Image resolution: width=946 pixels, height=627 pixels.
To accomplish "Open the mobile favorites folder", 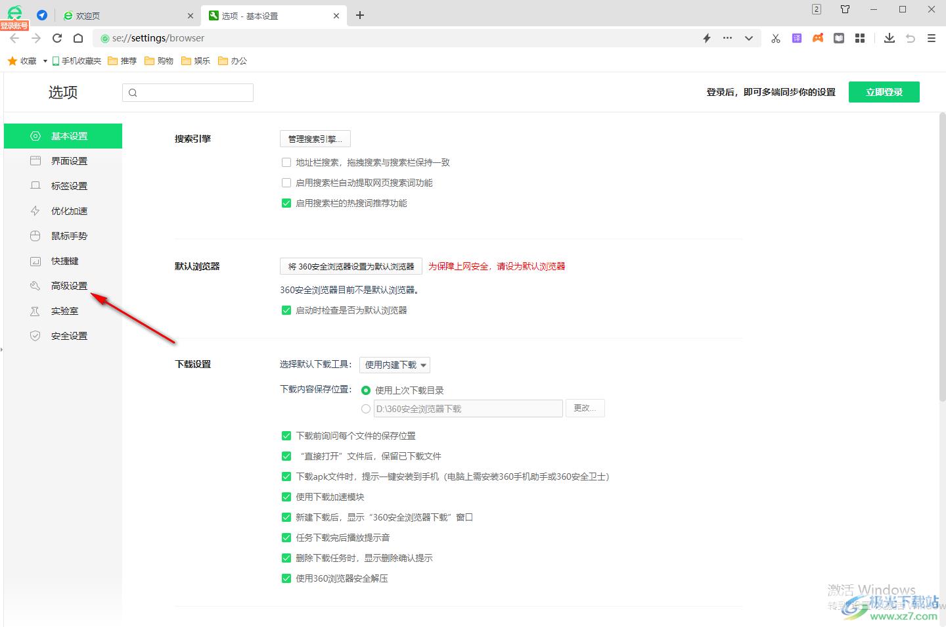I will 77,60.
